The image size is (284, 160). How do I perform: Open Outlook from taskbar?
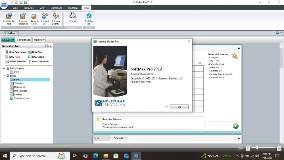click(x=126, y=156)
